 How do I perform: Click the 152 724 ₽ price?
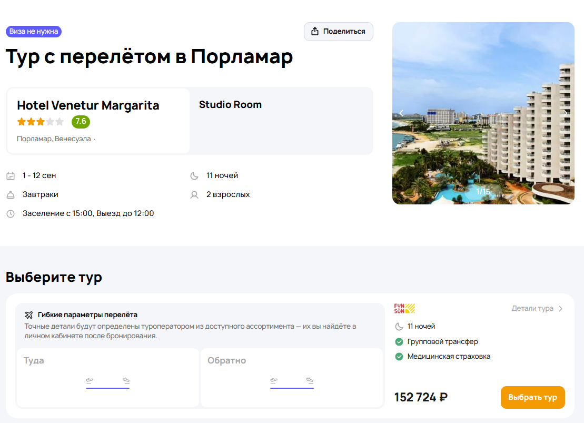(421, 397)
